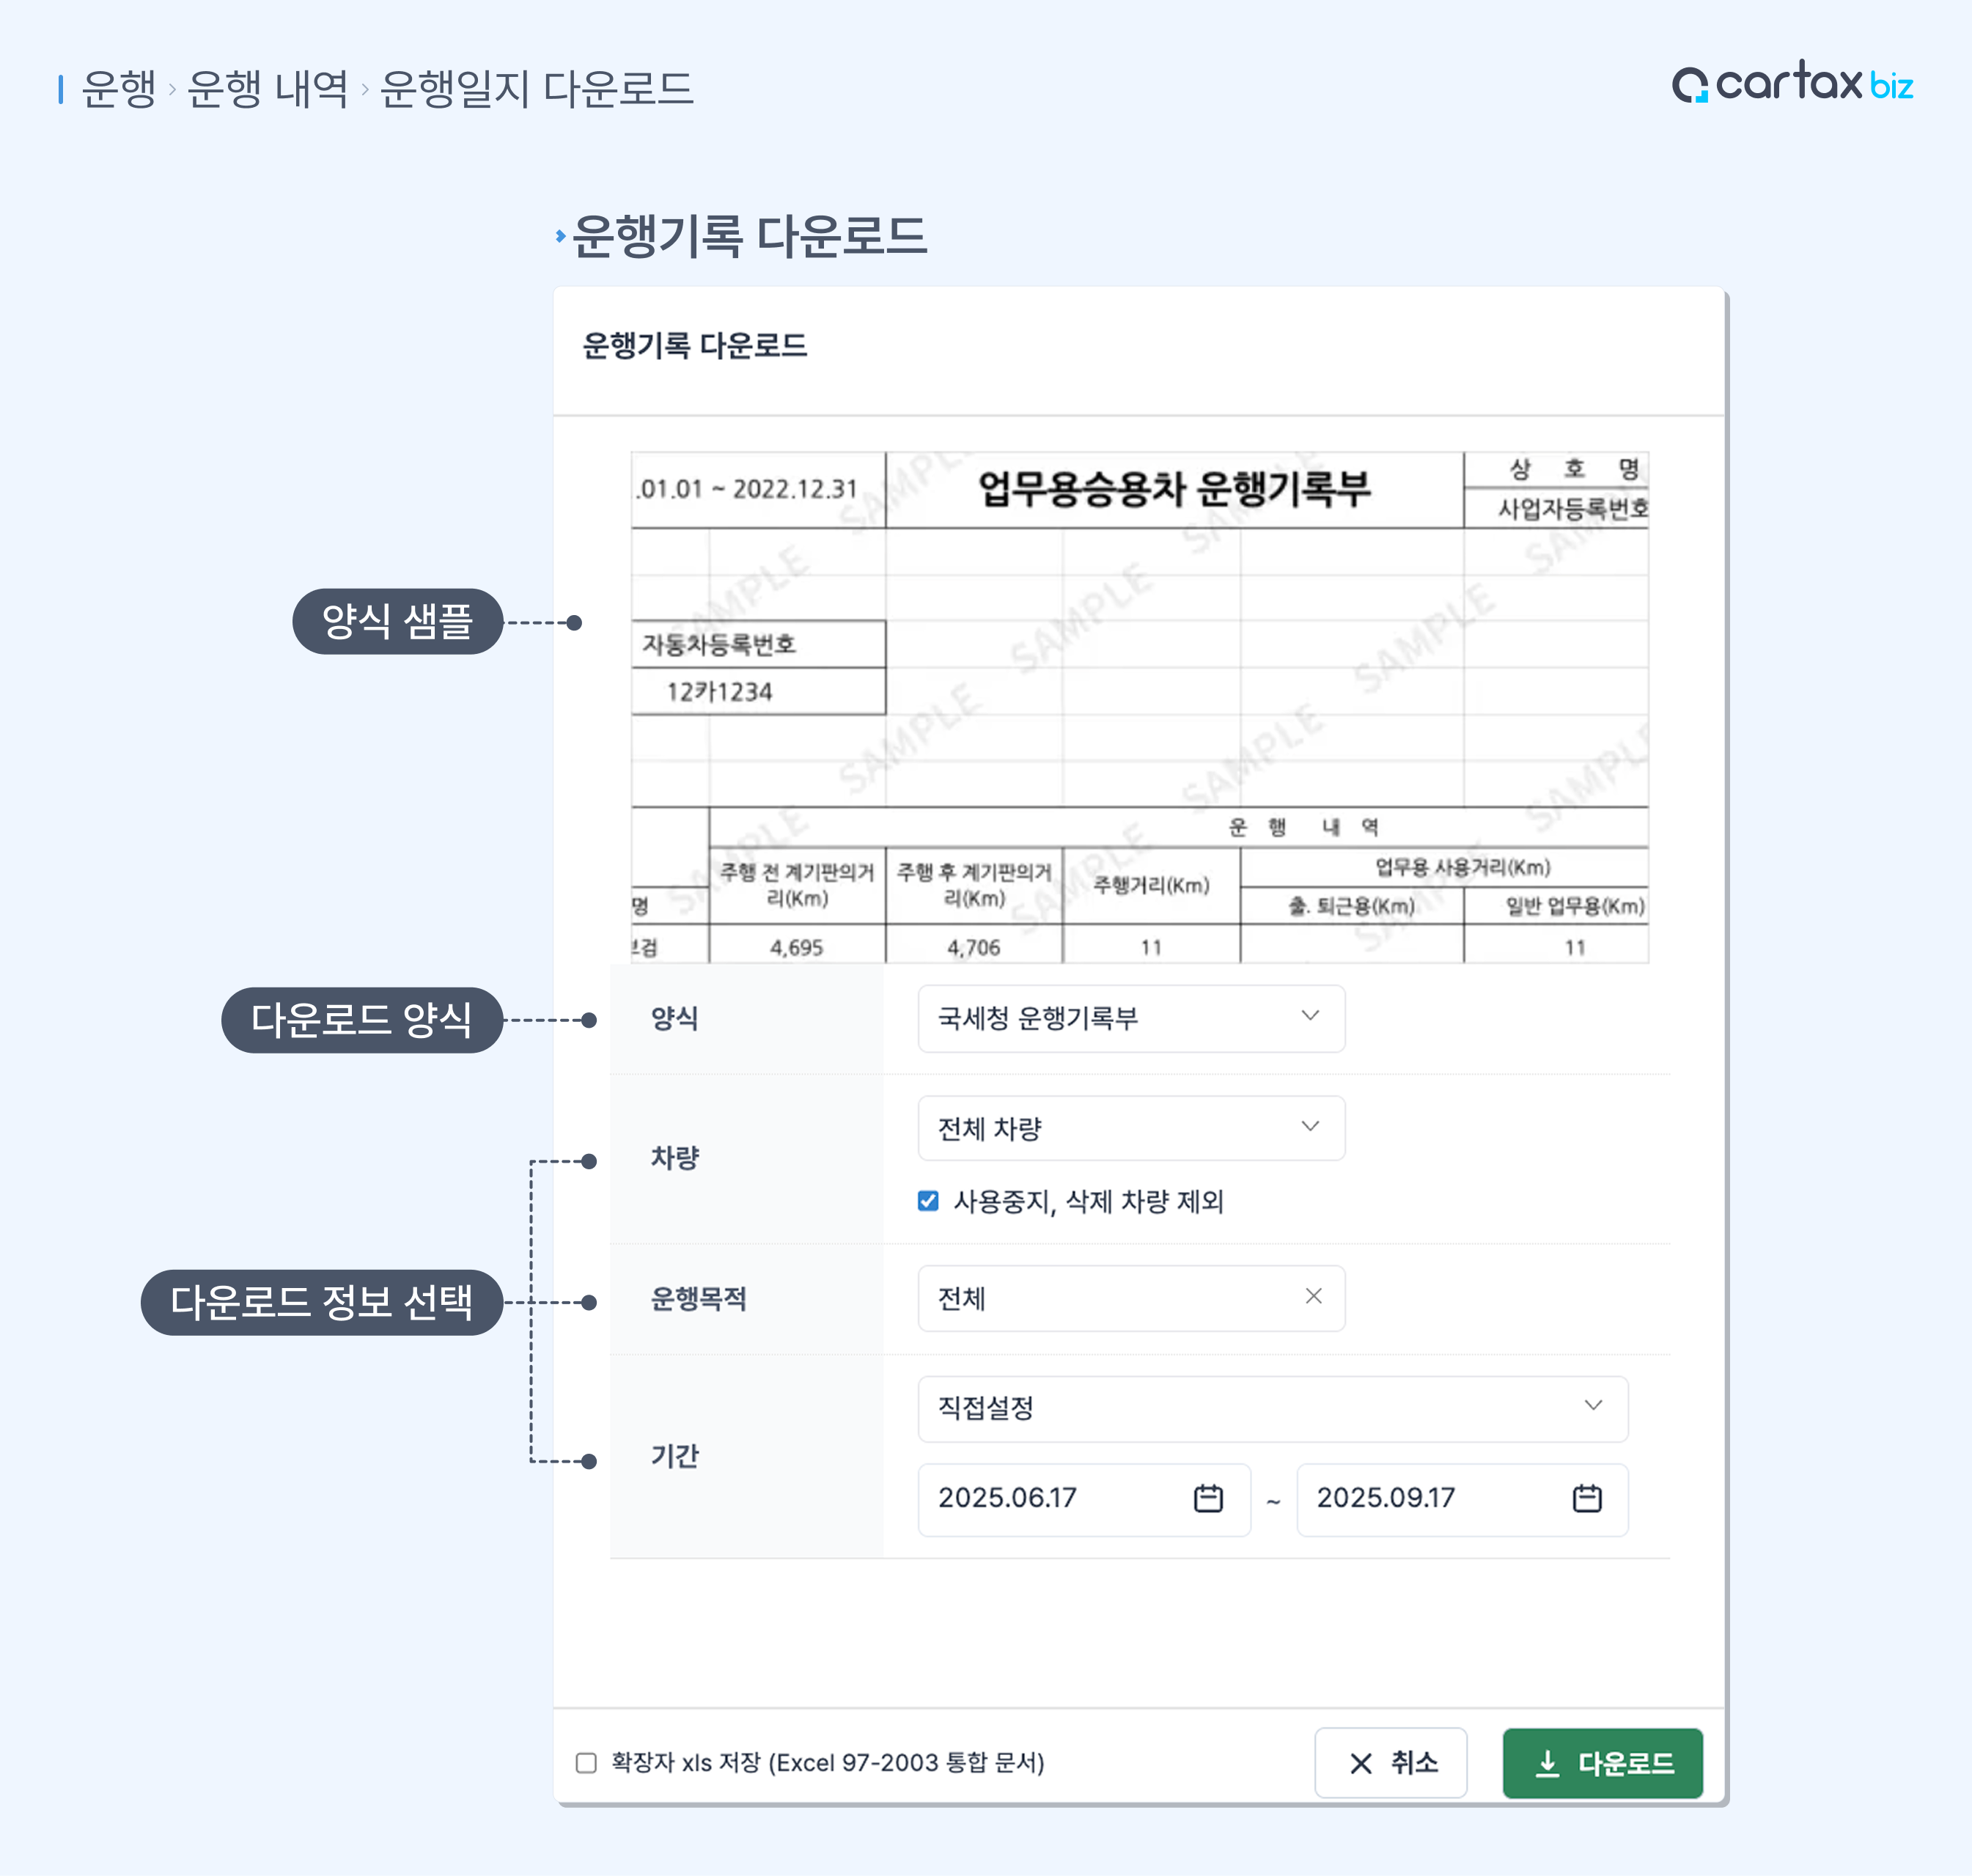Uncheck 사용중지, 삭제 차량 제외 checkbox
Screen dimensions: 1972x1876
tap(928, 1201)
